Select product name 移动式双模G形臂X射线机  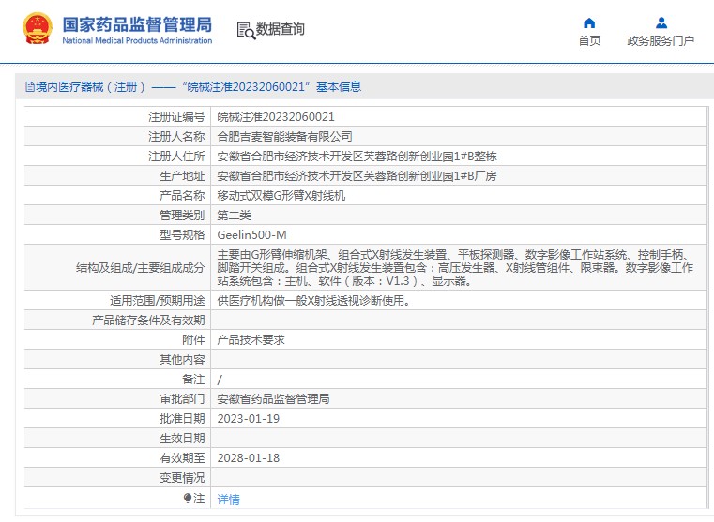[x=281, y=196]
